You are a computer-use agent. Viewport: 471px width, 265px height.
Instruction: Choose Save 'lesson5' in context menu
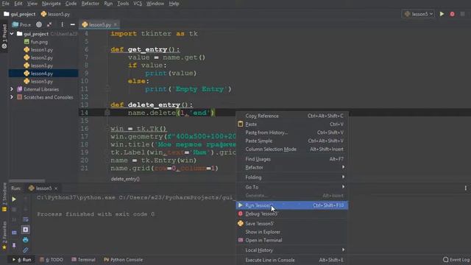click(292, 224)
